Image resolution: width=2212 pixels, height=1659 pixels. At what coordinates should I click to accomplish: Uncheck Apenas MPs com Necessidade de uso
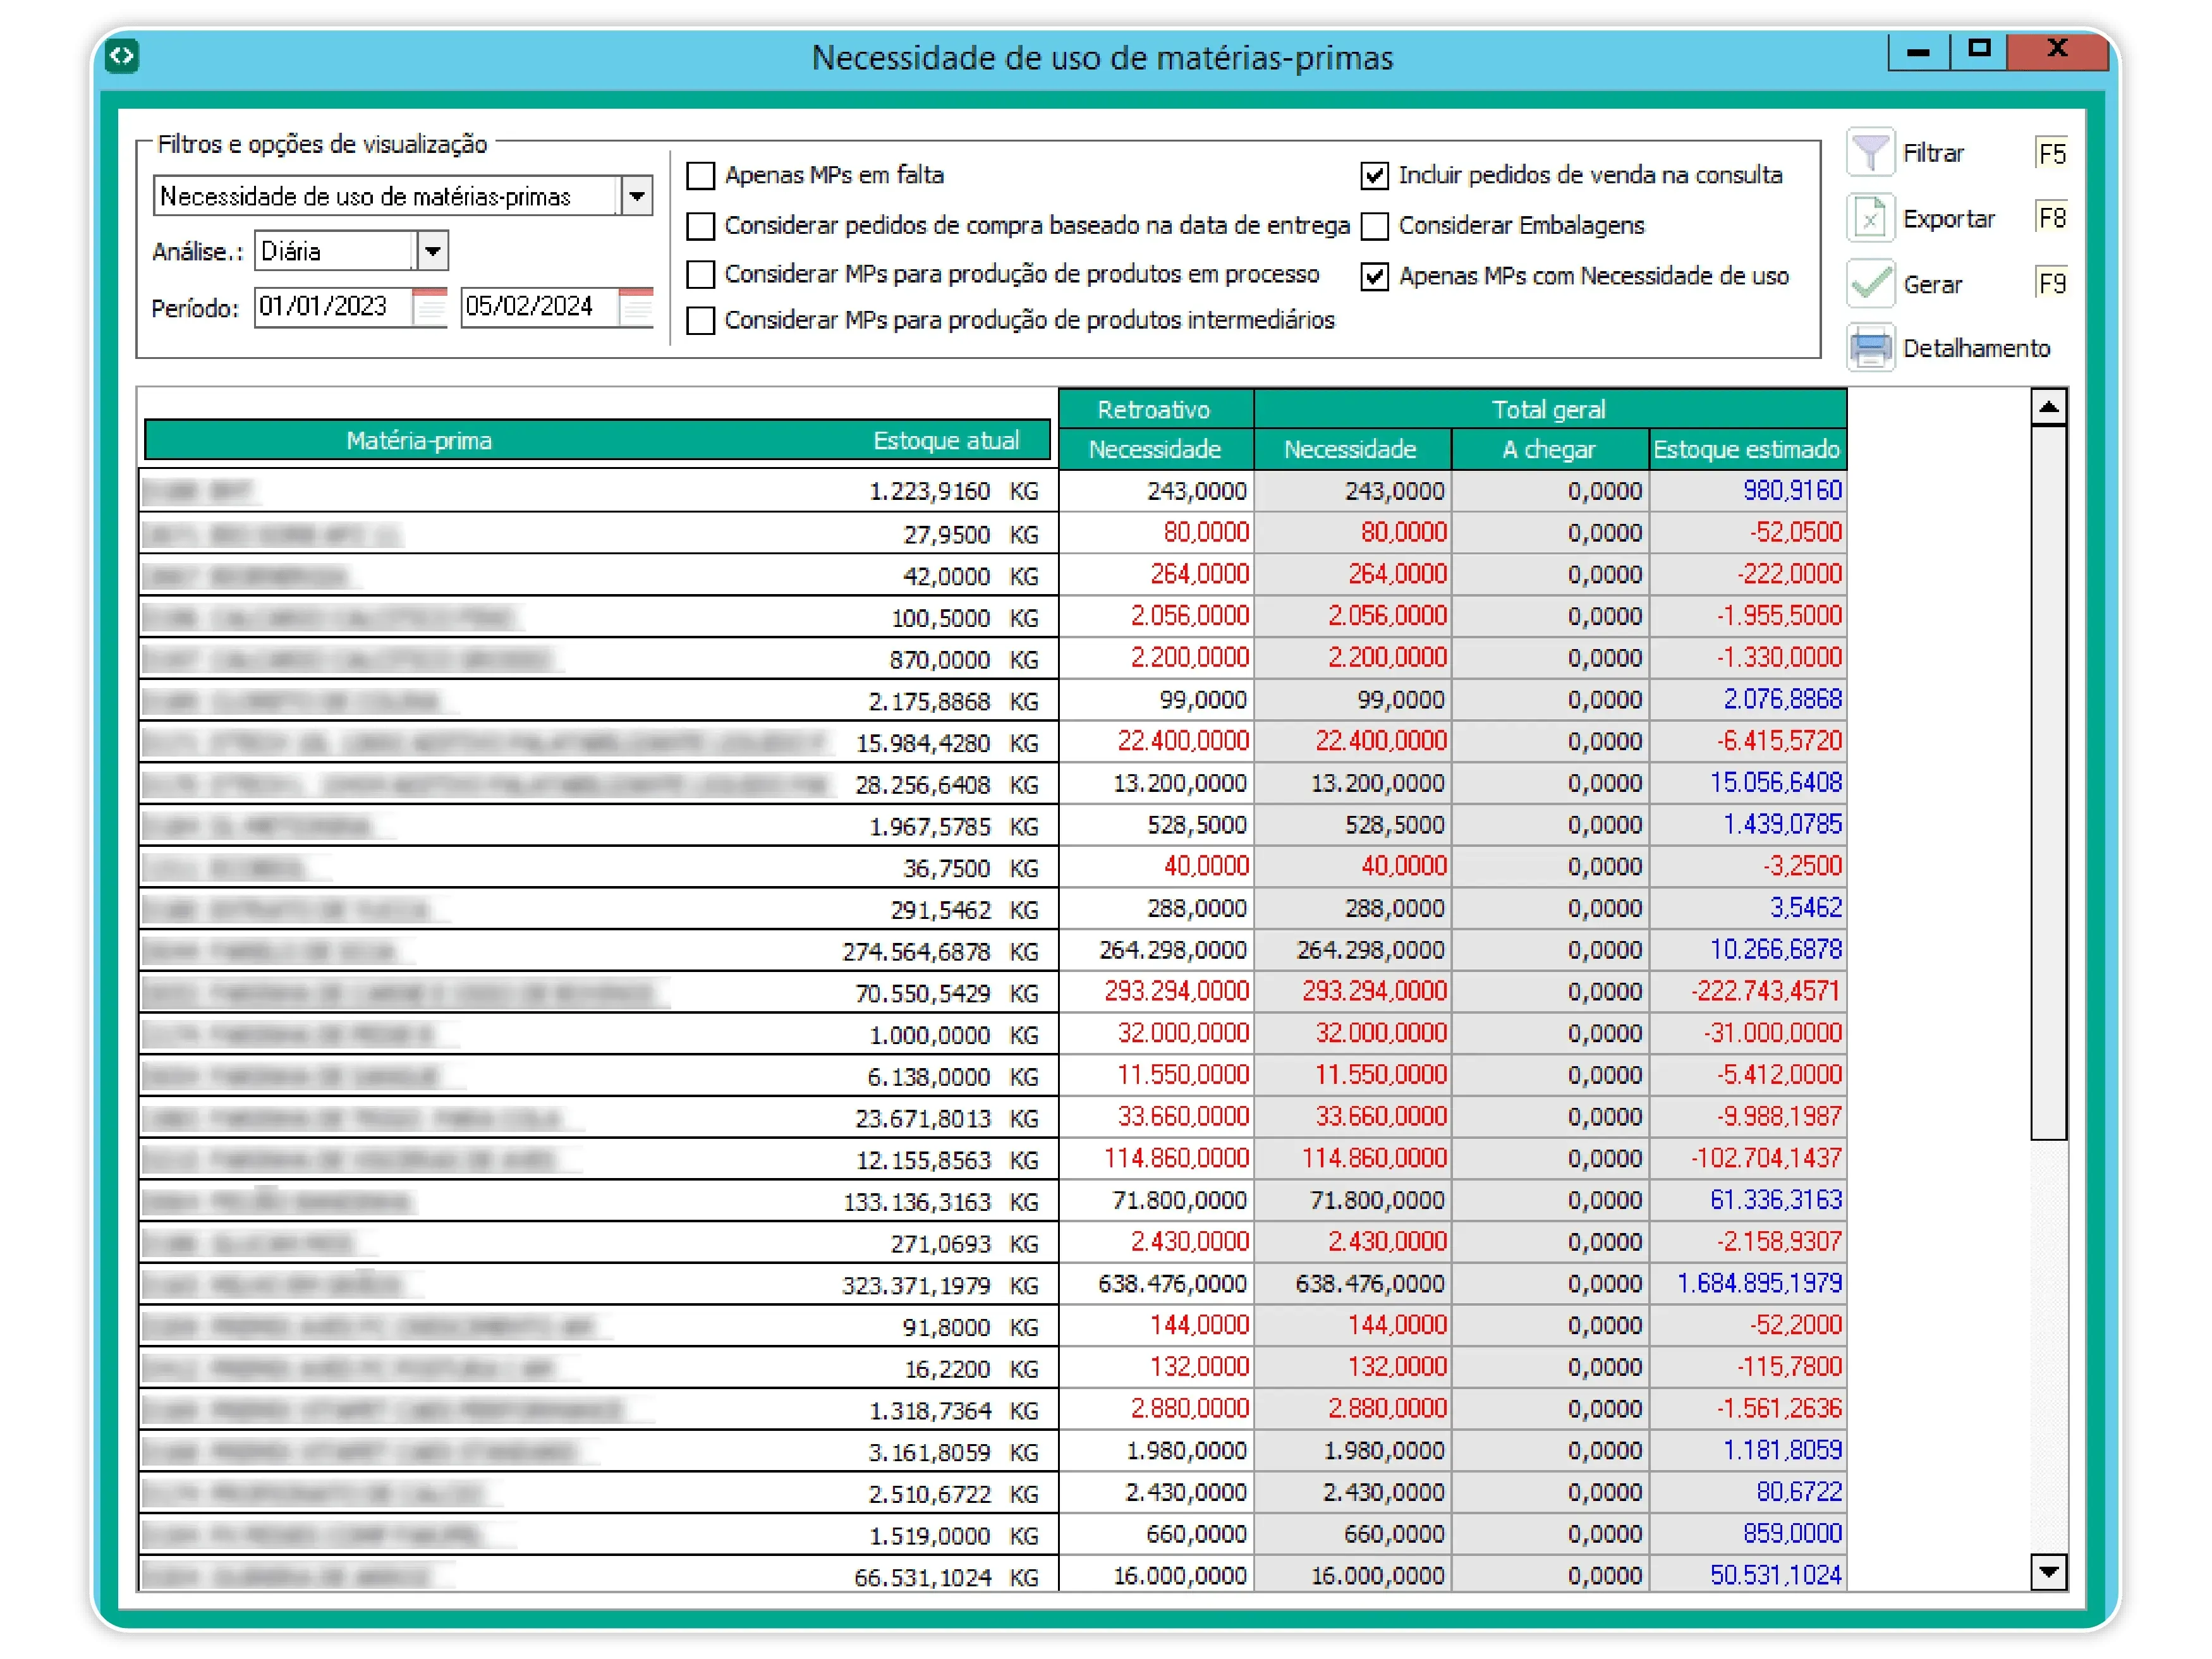(1375, 277)
